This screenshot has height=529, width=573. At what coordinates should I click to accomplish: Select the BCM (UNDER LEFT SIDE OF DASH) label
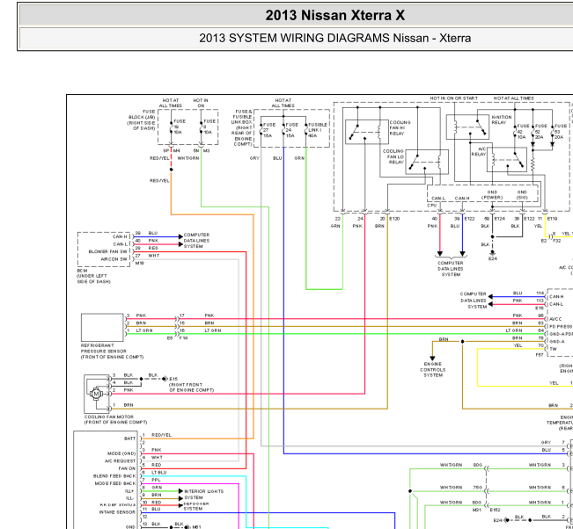93,276
